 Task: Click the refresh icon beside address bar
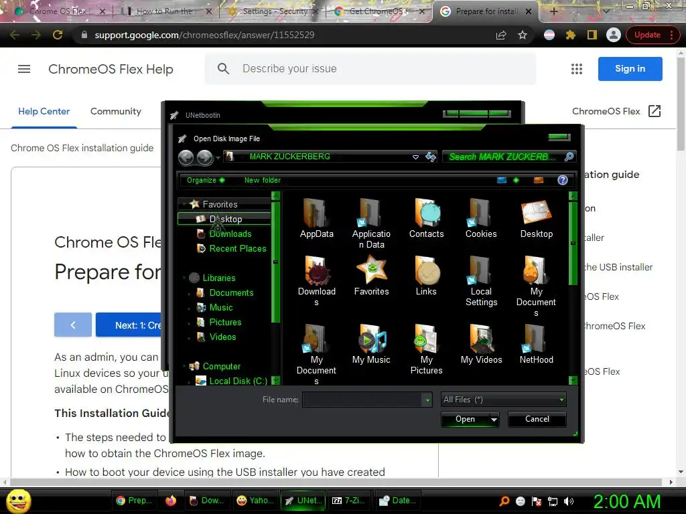[431, 157]
